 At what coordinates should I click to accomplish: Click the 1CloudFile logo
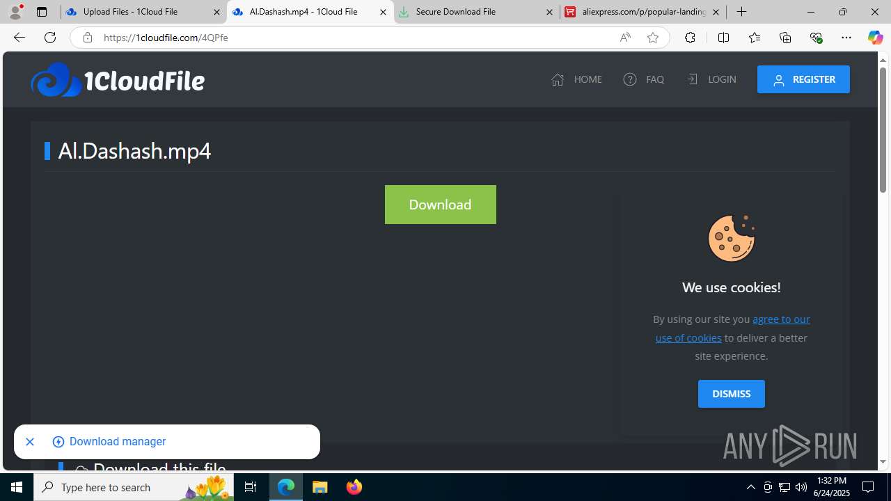coord(118,79)
